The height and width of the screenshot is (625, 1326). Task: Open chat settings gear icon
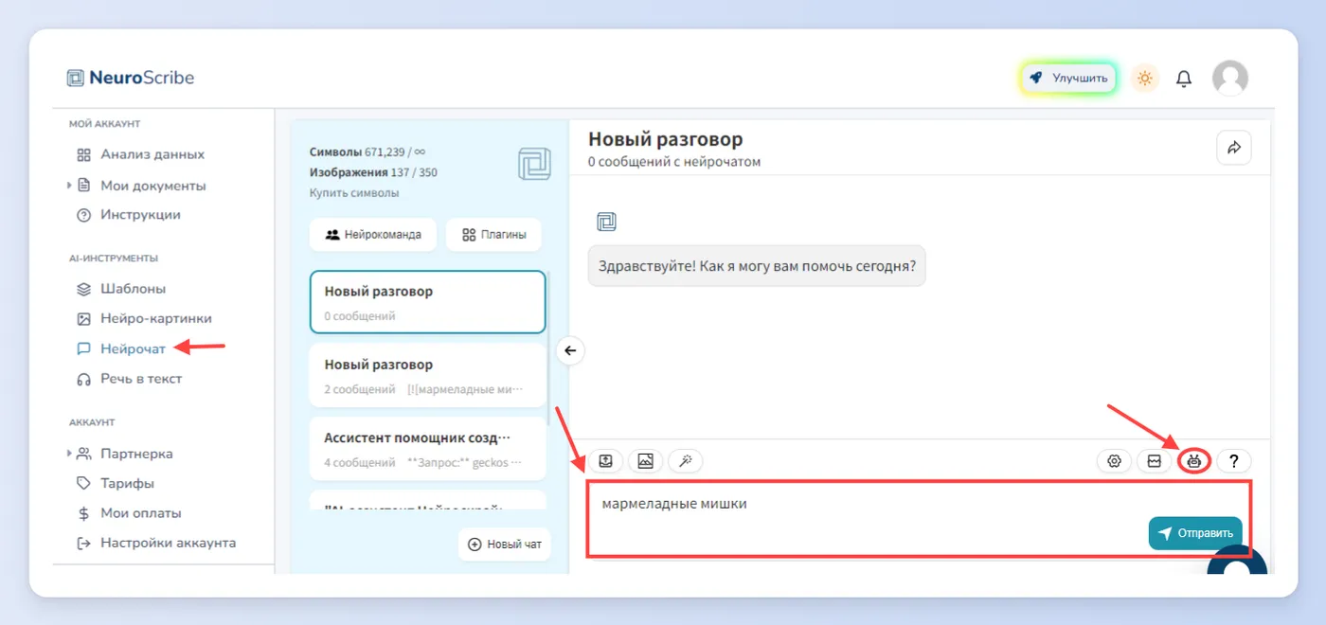coord(1115,461)
